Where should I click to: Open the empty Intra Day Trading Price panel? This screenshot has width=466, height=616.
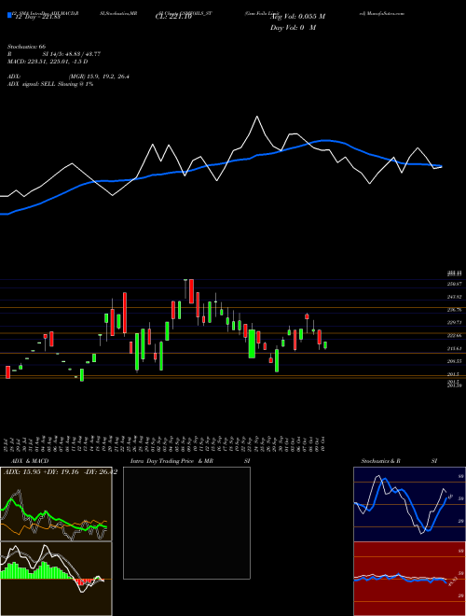186,523
